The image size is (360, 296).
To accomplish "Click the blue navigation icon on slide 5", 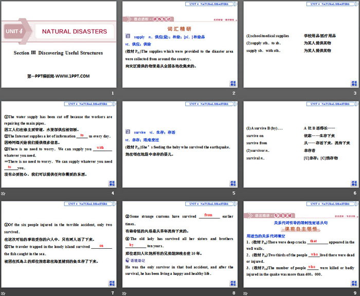I will click(232, 184).
